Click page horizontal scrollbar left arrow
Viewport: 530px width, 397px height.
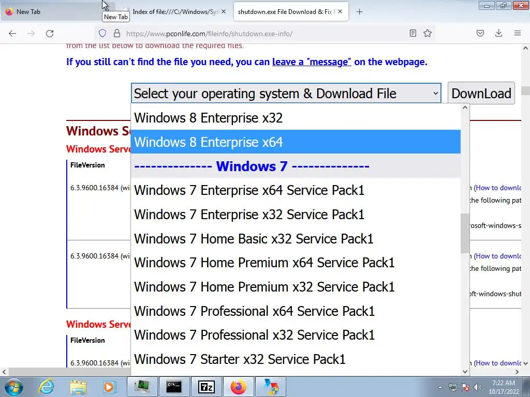pyautogui.click(x=4, y=372)
